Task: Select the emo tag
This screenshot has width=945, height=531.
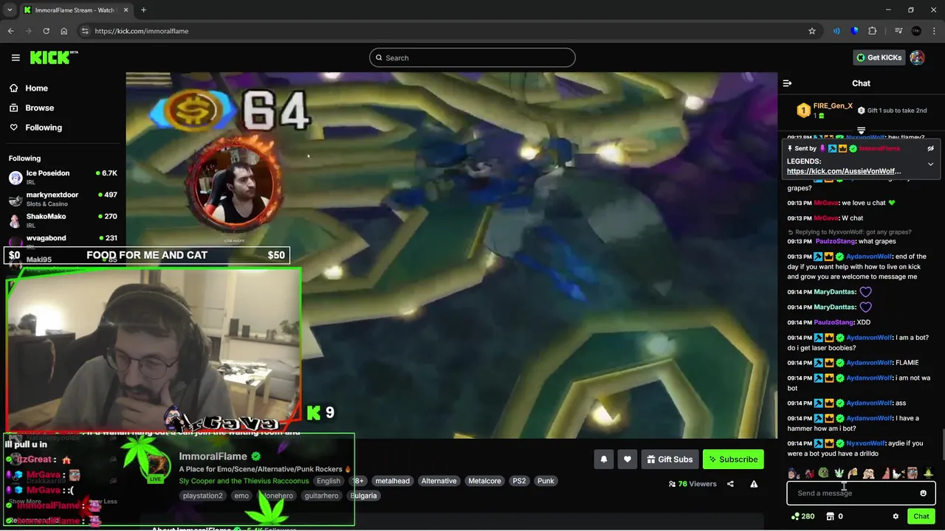Action: coord(241,496)
